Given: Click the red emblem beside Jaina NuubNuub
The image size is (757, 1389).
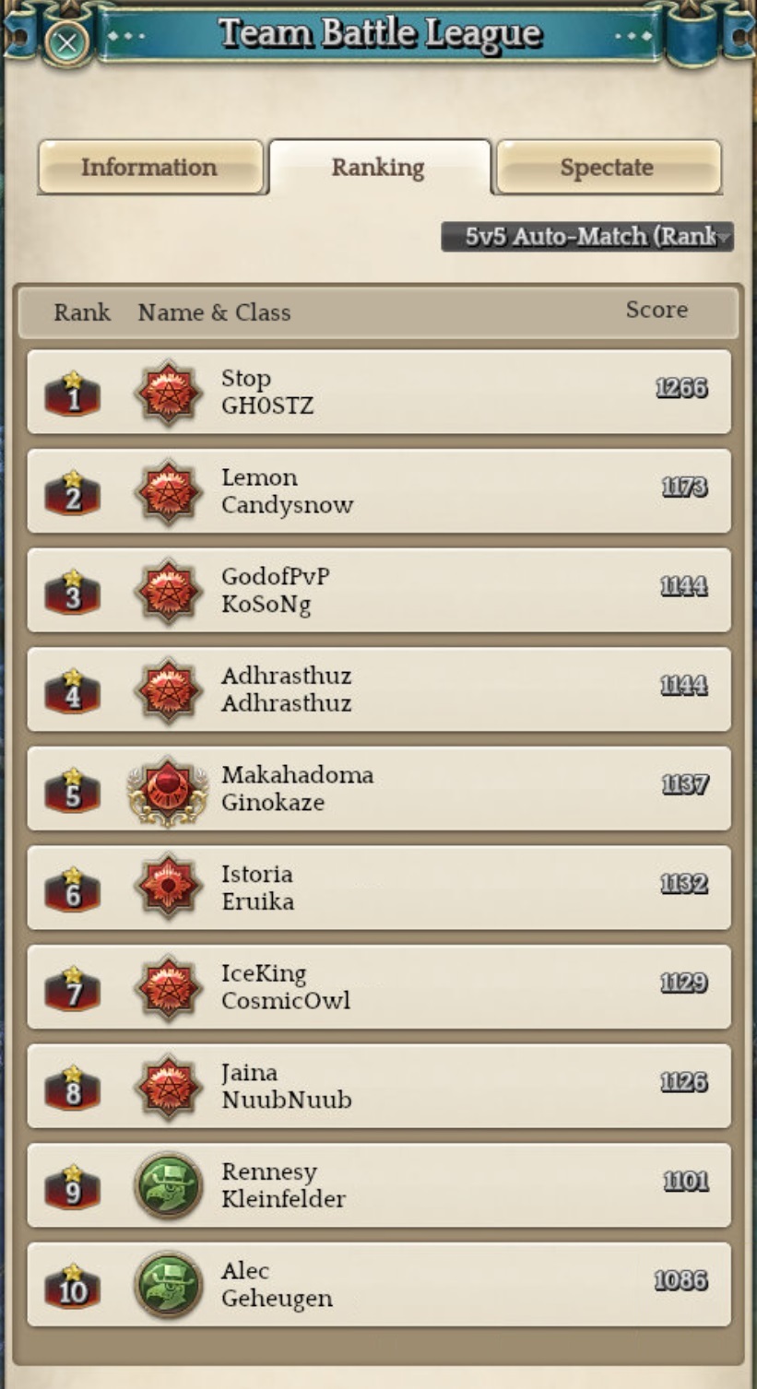Looking at the screenshot, I should 168,1087.
